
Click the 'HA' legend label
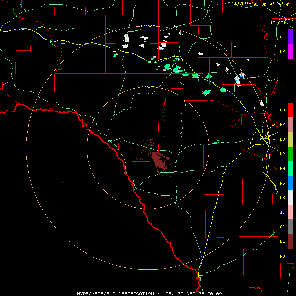282,110
